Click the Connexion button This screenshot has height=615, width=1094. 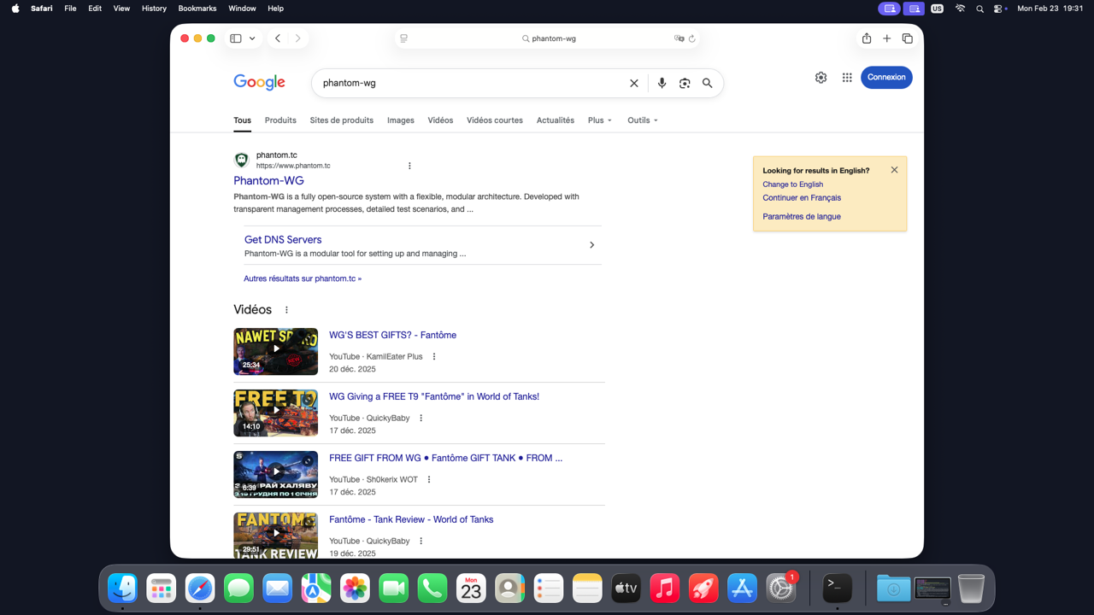[x=886, y=78]
